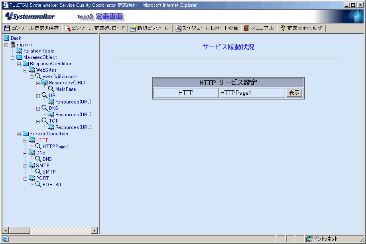Open コンソール定義を保存 toolbar item
This screenshot has width=366, height=244.
[32, 28]
